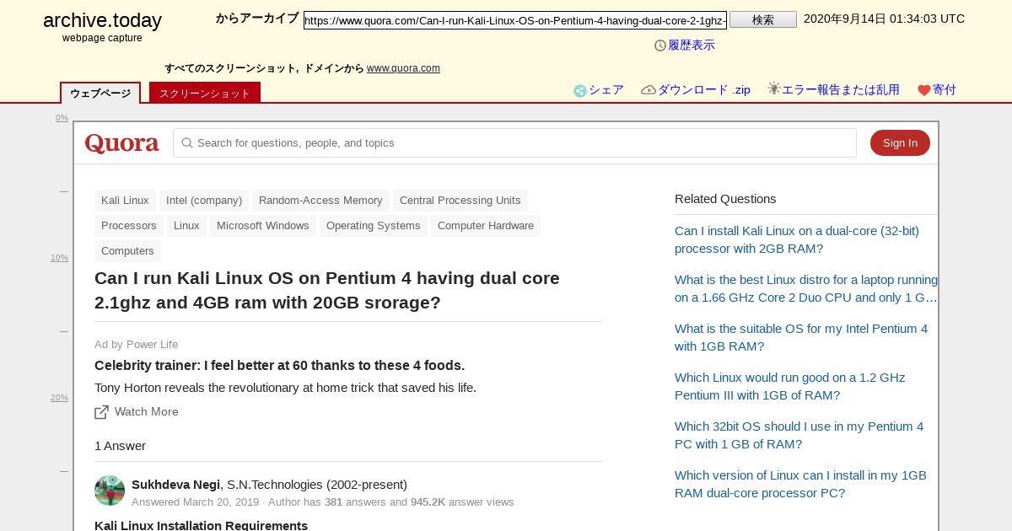Open related question about suitable OS Pentium 4
Image resolution: width=1012 pixels, height=531 pixels.
801,337
